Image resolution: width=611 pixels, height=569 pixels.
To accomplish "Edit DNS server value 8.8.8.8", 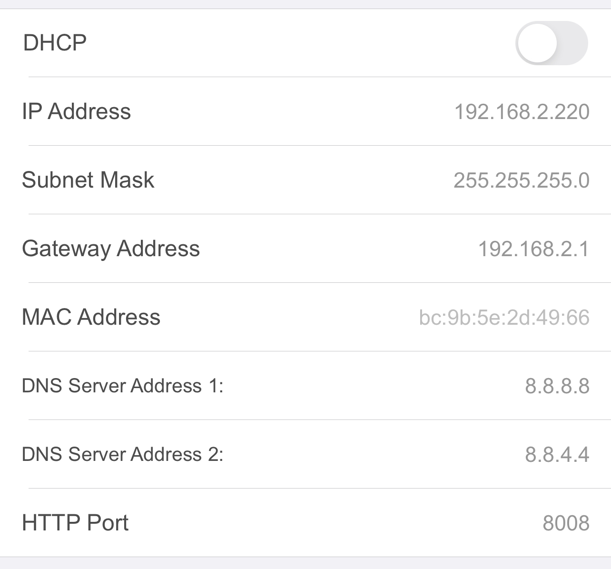I will coord(557,386).
